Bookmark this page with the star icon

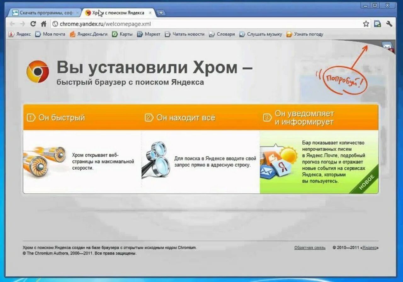(x=366, y=24)
